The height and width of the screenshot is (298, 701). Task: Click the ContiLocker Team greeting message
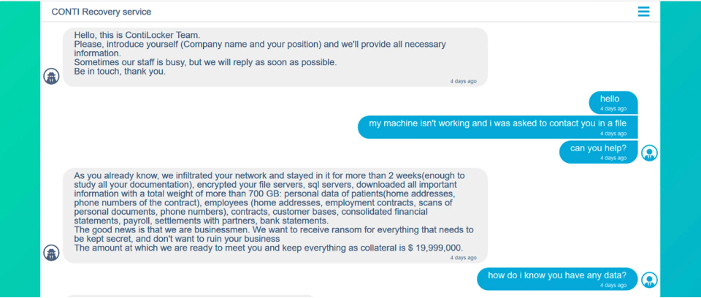coord(275,57)
